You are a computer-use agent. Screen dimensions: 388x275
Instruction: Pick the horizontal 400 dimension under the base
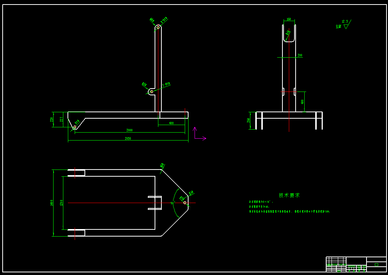click(171, 123)
